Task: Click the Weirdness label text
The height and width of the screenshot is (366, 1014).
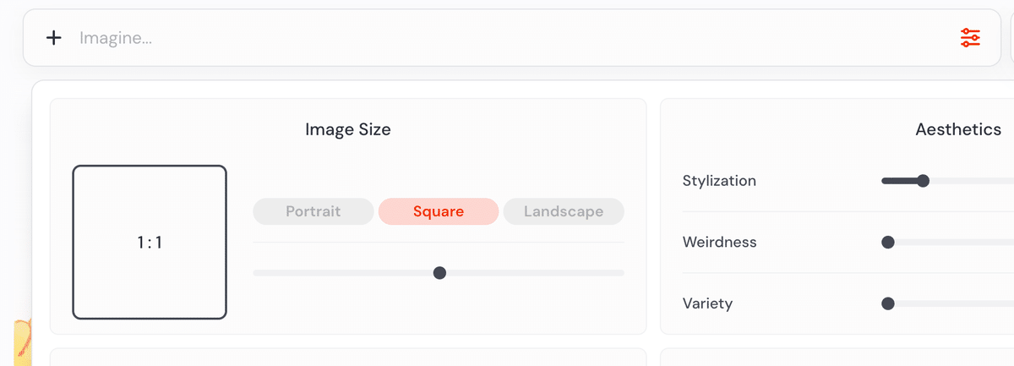Action: click(719, 243)
